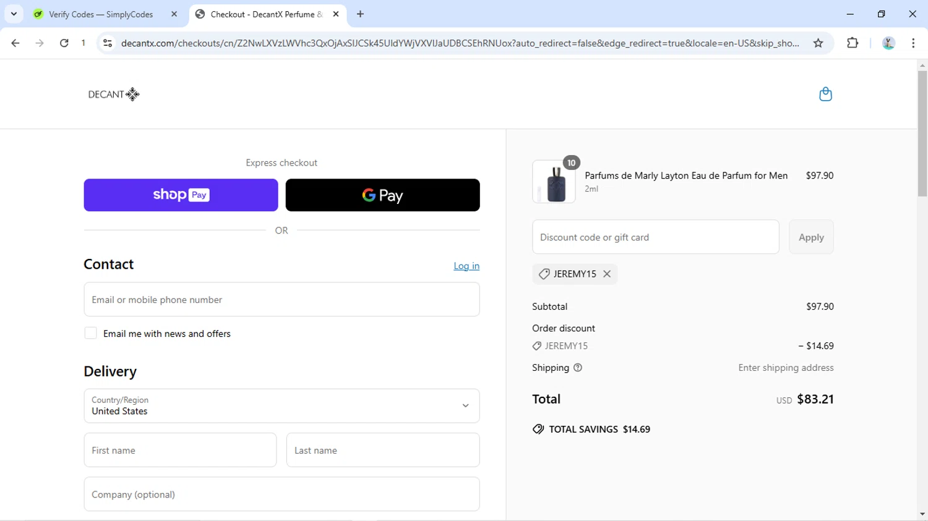The width and height of the screenshot is (928, 521).
Task: Click the Express checkout label
Action: point(281,163)
